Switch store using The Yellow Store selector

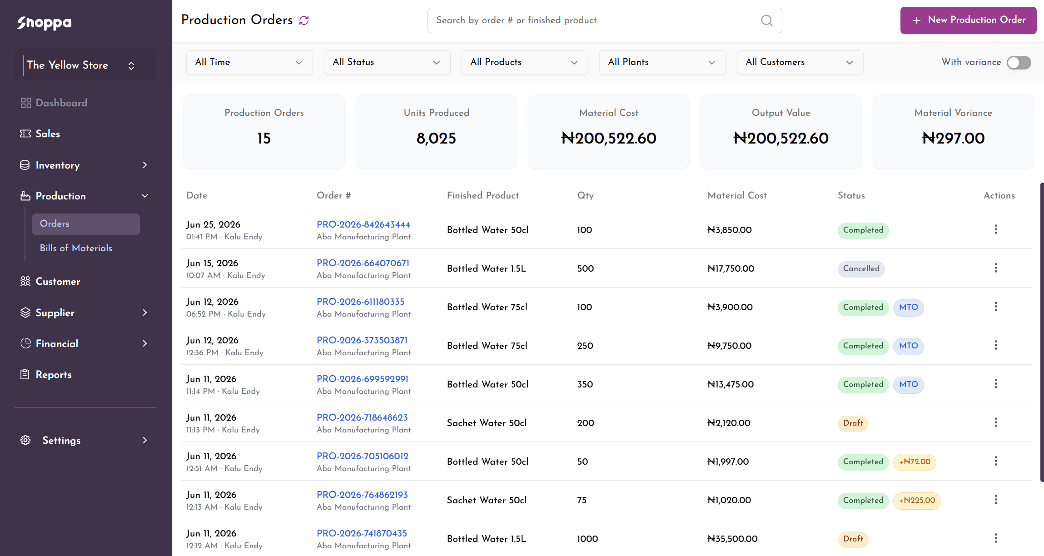(x=85, y=65)
